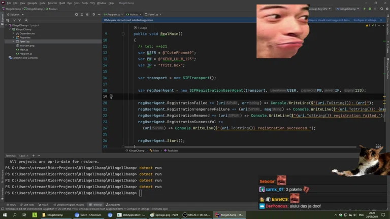The width and height of the screenshot is (390, 219).
Task: Expand the Dependencies node
Action: click(x=13, y=33)
